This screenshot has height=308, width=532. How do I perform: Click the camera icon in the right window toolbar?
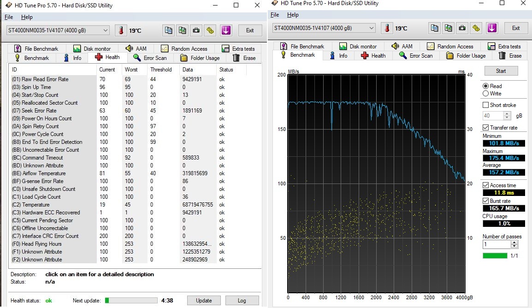[x=462, y=28]
